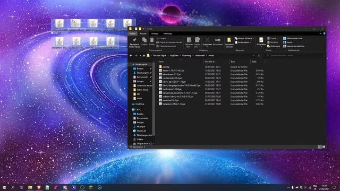The height and width of the screenshot is (191, 340).
Task: Switch to the Partage tab
Action: pos(155,33)
